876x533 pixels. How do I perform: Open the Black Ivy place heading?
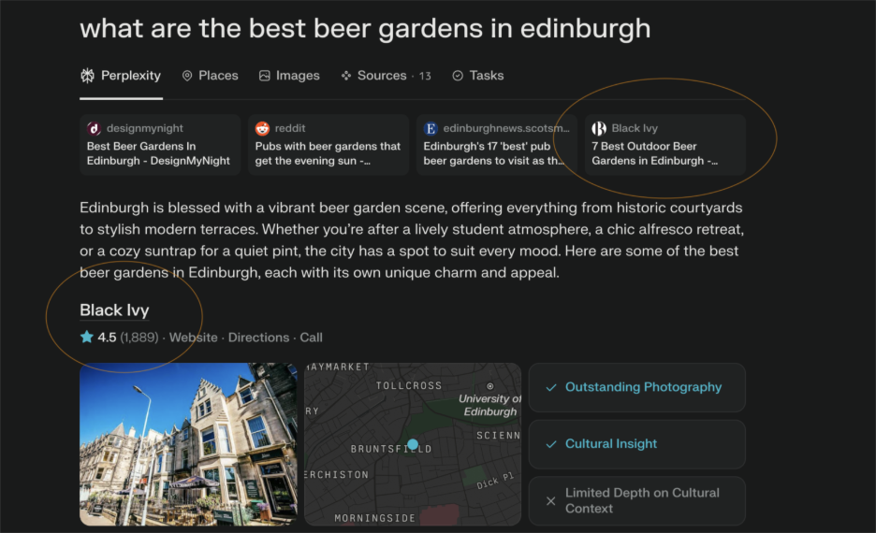tap(114, 310)
